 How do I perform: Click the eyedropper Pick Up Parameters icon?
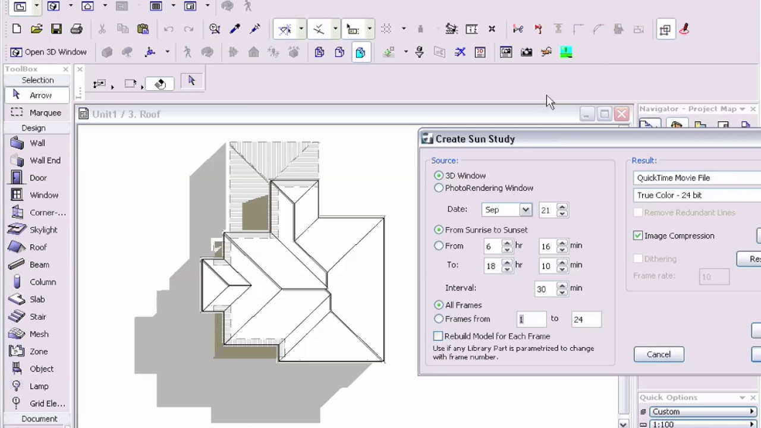click(235, 29)
